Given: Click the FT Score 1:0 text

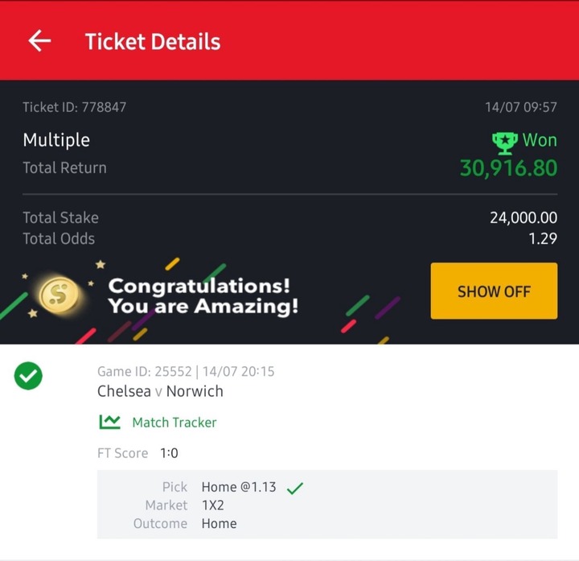Looking at the screenshot, I should [138, 453].
